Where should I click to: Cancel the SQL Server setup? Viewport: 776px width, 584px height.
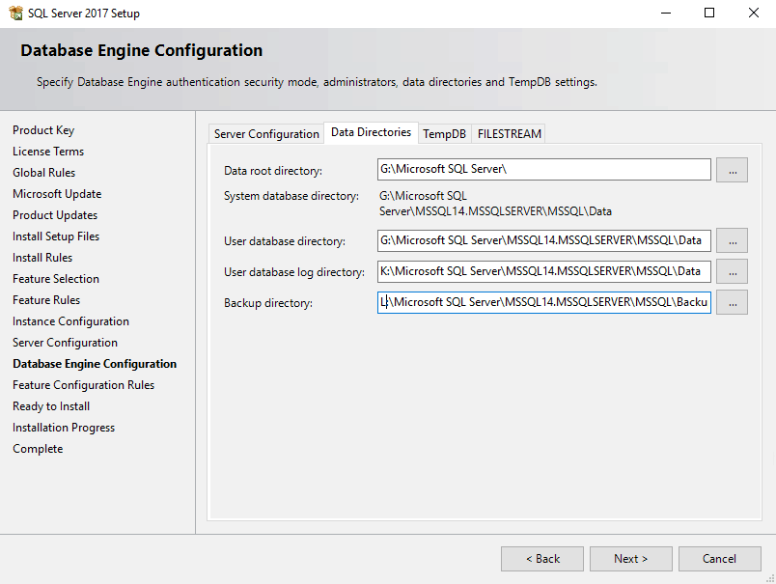click(720, 559)
